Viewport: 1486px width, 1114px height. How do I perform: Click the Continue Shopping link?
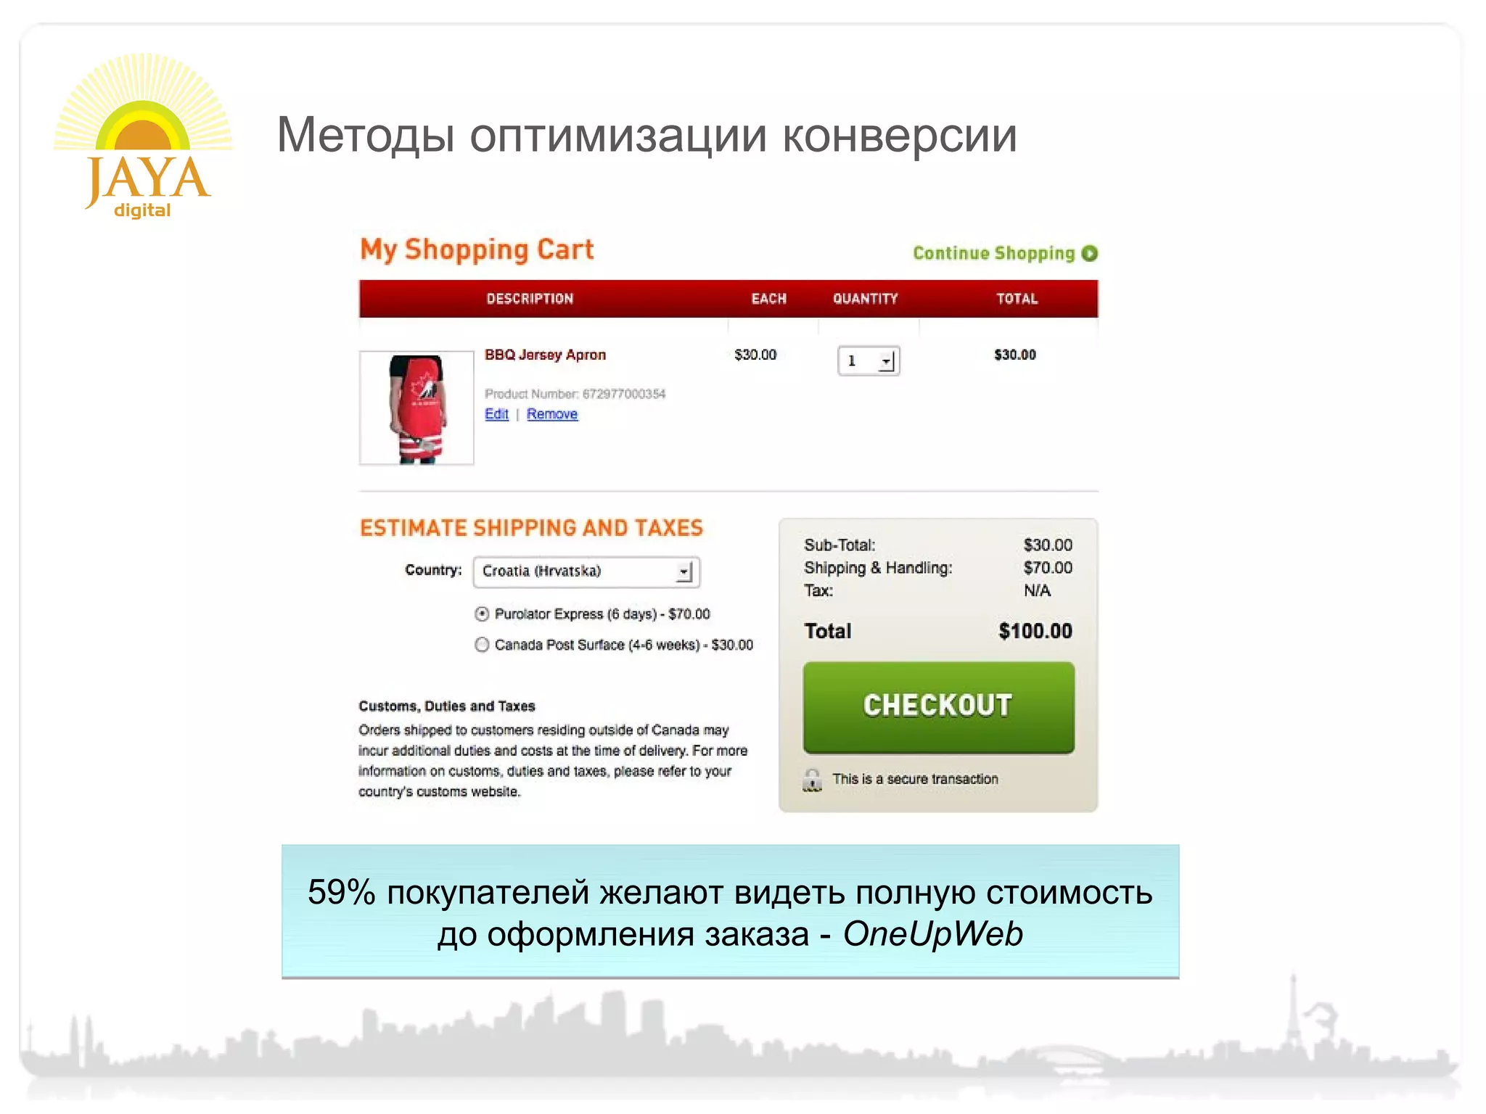coord(993,253)
